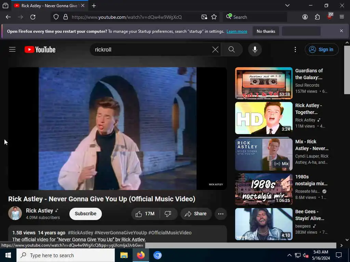Screen dimensions: 350x262
Task: Go to YouTube home via logo
Action: click(x=40, y=49)
